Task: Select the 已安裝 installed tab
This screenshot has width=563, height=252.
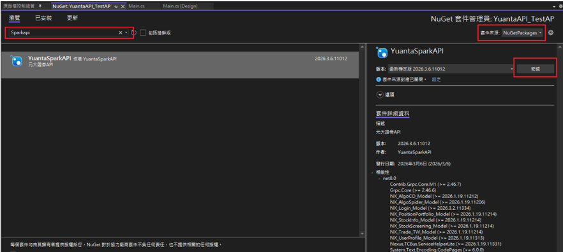Action: point(43,18)
